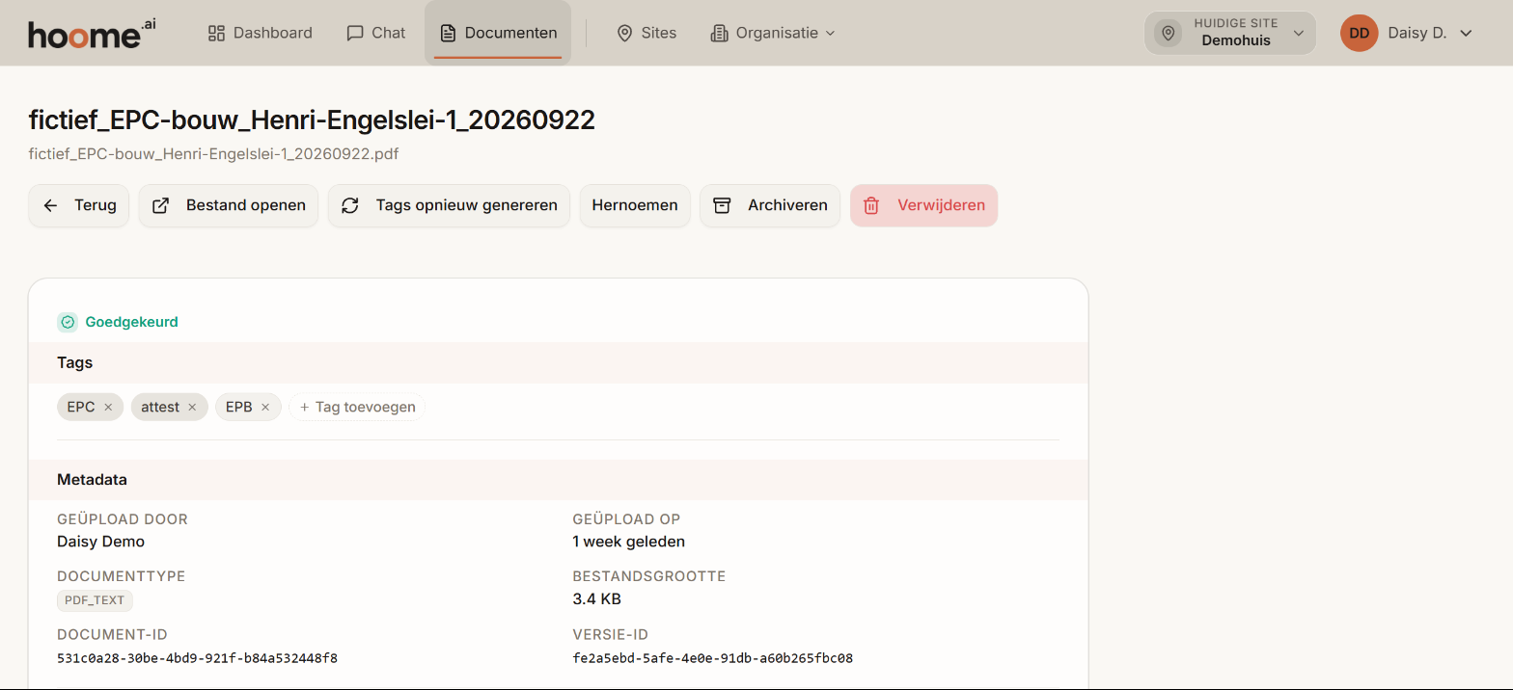Click the PDF_TEXT document type badge
The height and width of the screenshot is (690, 1513).
pos(95,600)
